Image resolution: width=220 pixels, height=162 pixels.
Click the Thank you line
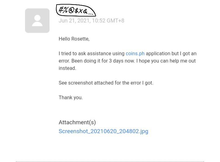pyautogui.click(x=71, y=98)
